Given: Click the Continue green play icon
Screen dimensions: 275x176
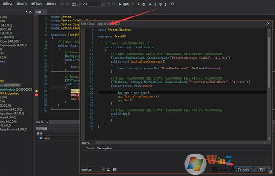Looking at the screenshot, I should coord(120,4).
